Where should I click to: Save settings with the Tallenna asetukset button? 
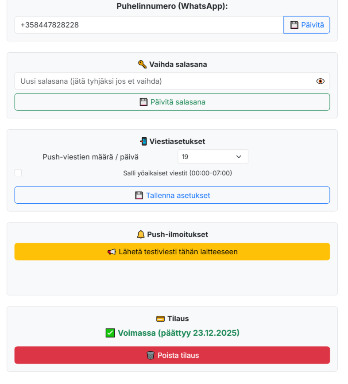[x=172, y=195]
